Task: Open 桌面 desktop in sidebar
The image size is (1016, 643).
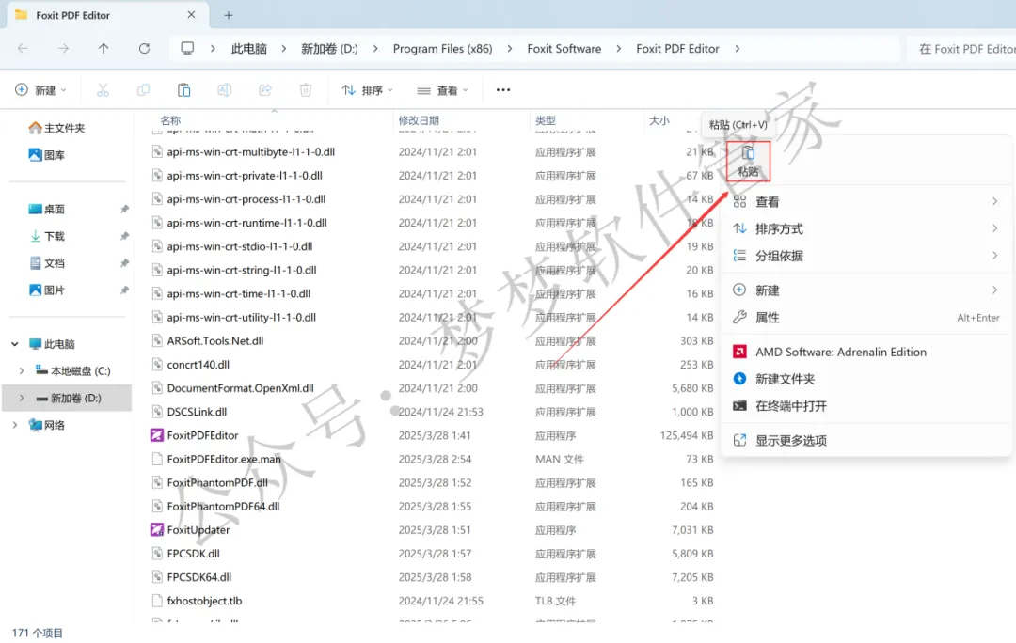Action: point(47,209)
